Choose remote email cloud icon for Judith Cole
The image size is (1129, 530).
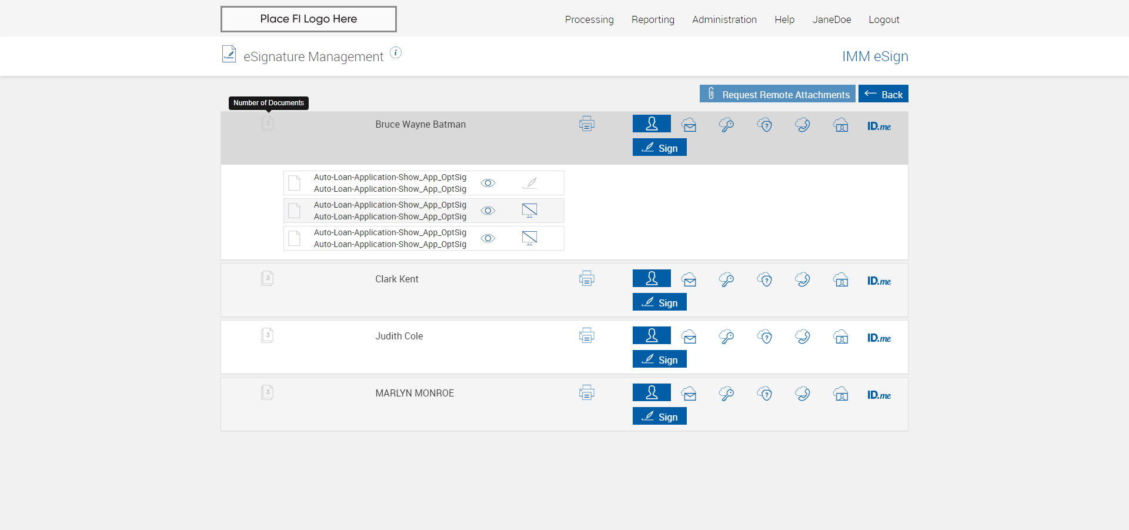[689, 336]
